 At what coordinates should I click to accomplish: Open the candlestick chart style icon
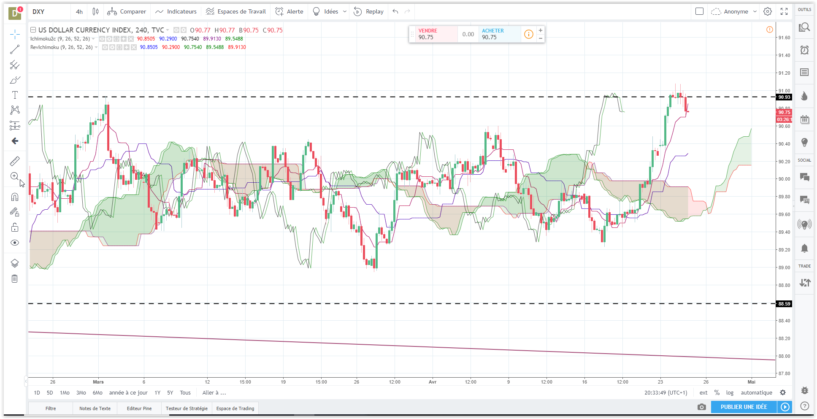[96, 11]
